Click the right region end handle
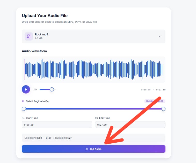 tap(163, 109)
